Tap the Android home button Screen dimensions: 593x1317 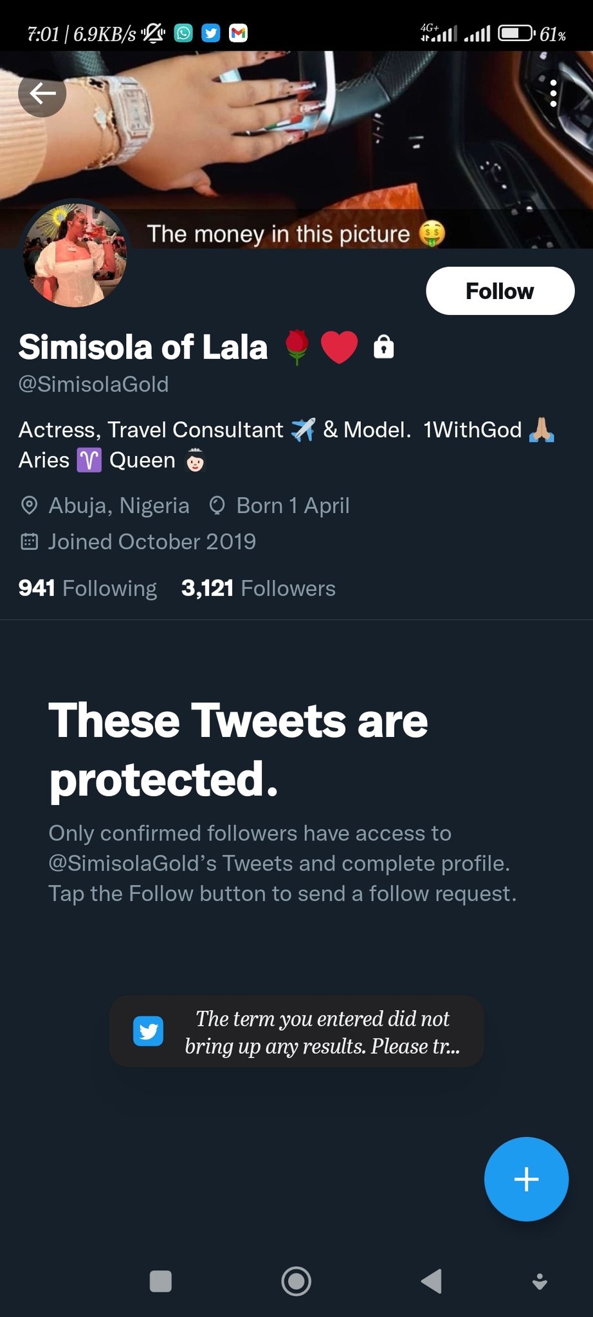(x=296, y=1281)
